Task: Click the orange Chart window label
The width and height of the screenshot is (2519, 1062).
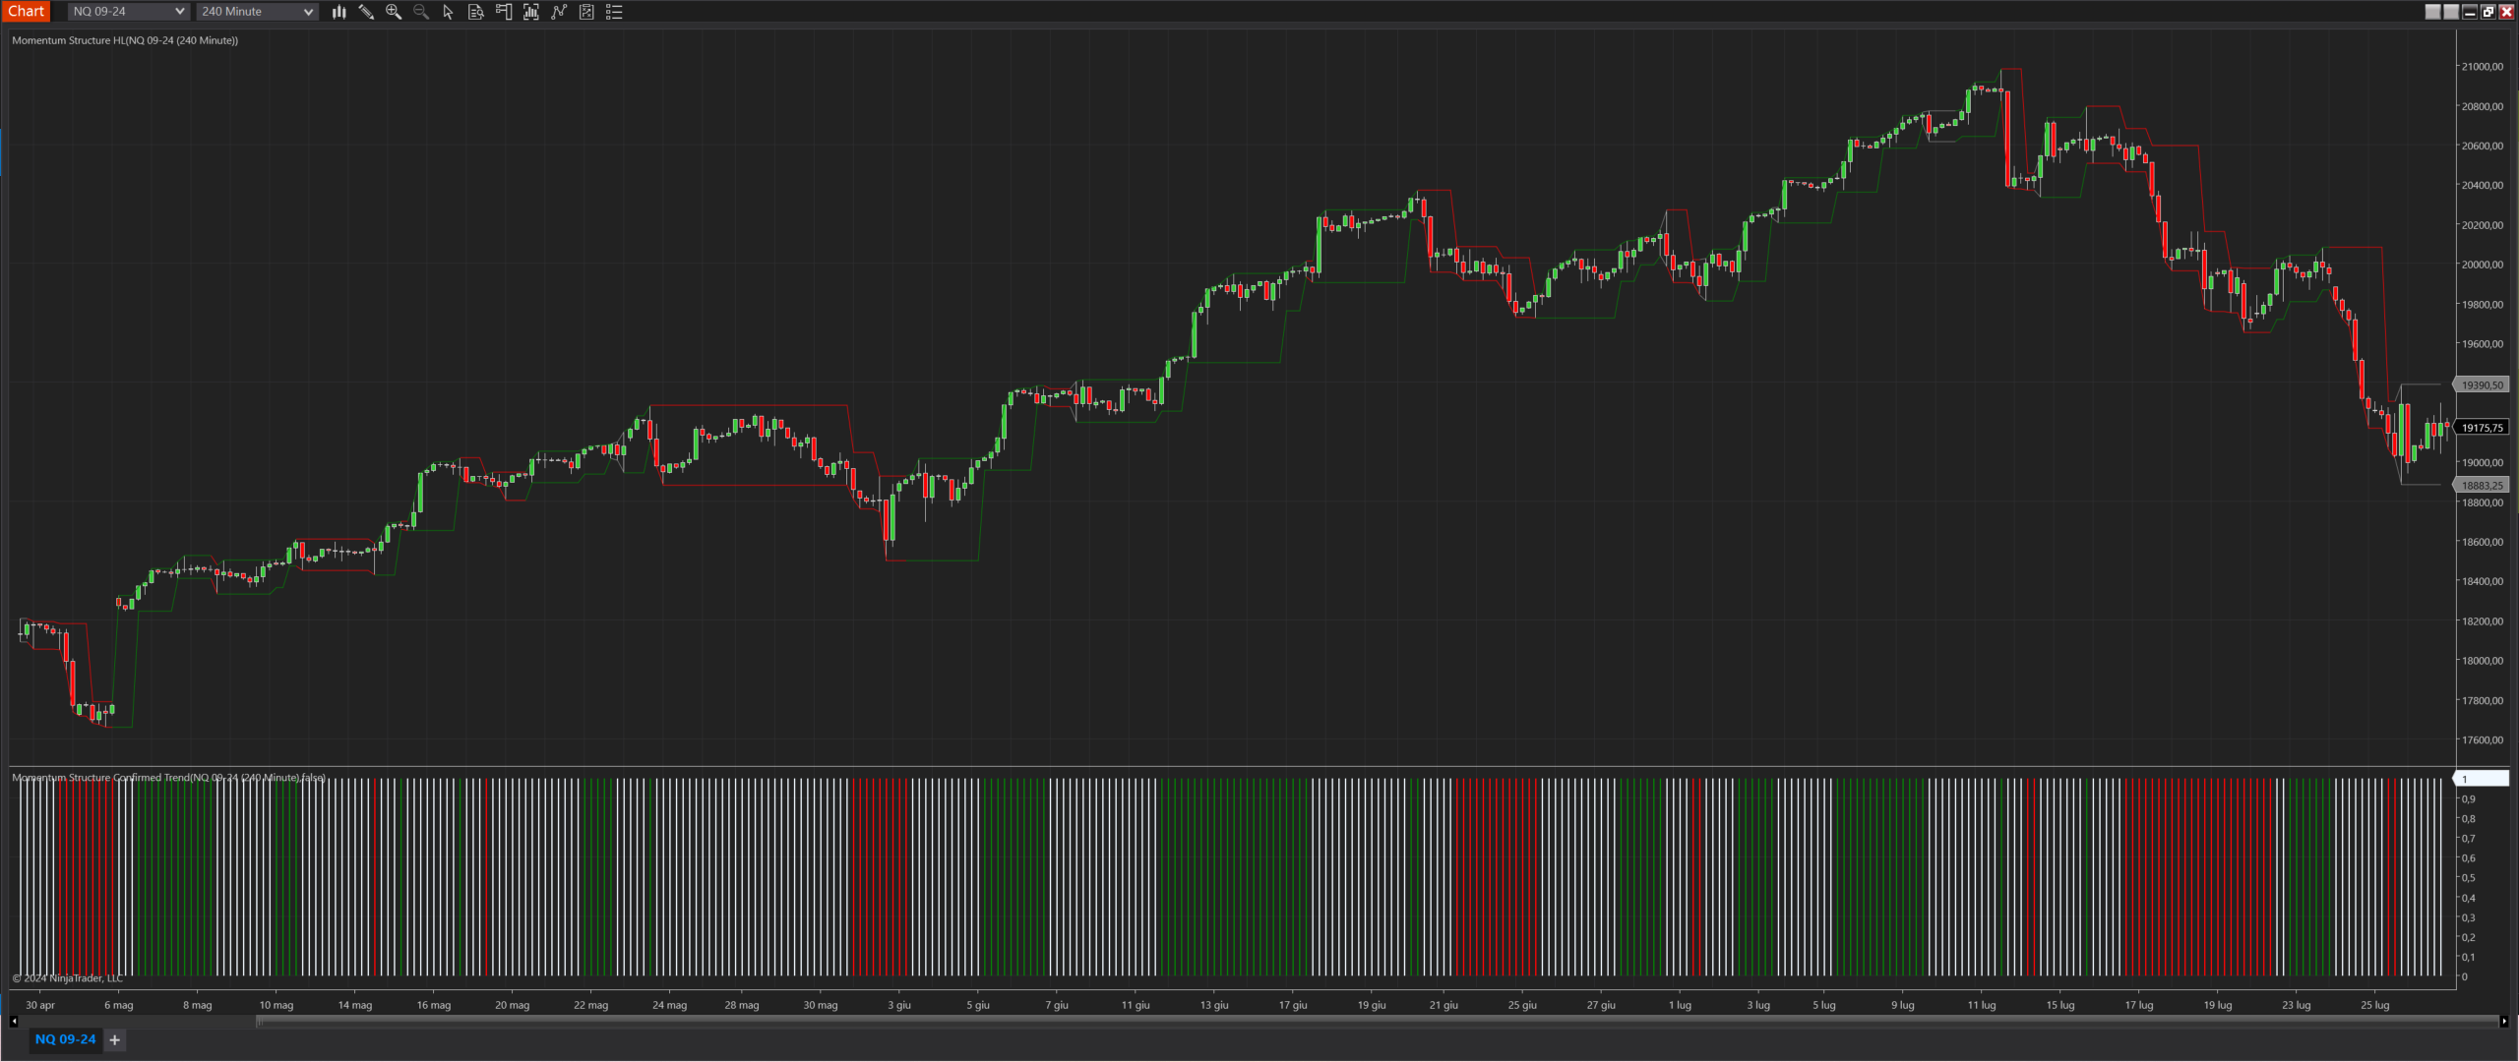Action: pos(27,11)
